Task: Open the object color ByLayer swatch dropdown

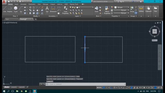Action: 122,7
